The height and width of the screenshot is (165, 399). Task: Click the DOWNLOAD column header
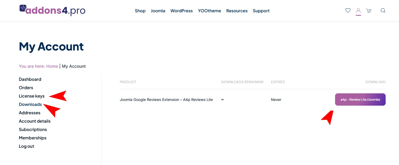click(375, 82)
